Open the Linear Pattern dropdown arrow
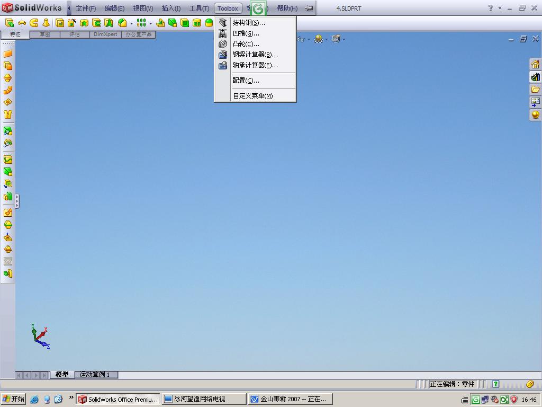 (x=150, y=23)
